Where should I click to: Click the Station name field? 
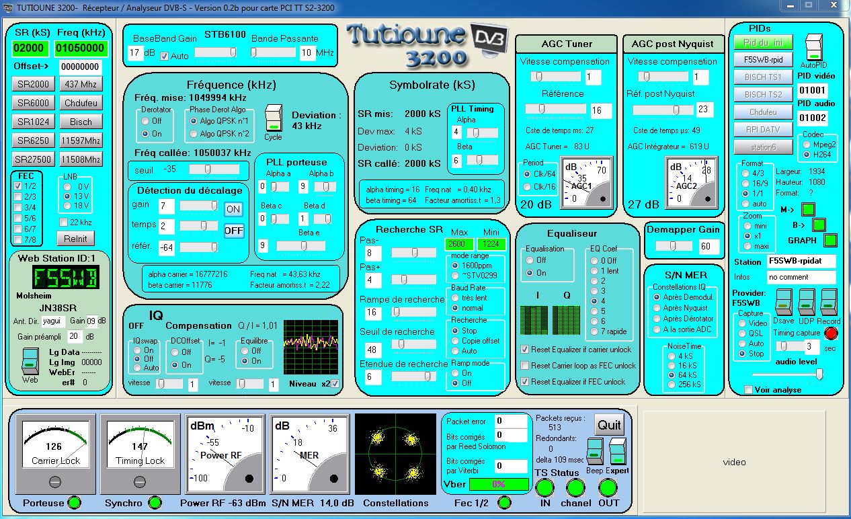(802, 261)
